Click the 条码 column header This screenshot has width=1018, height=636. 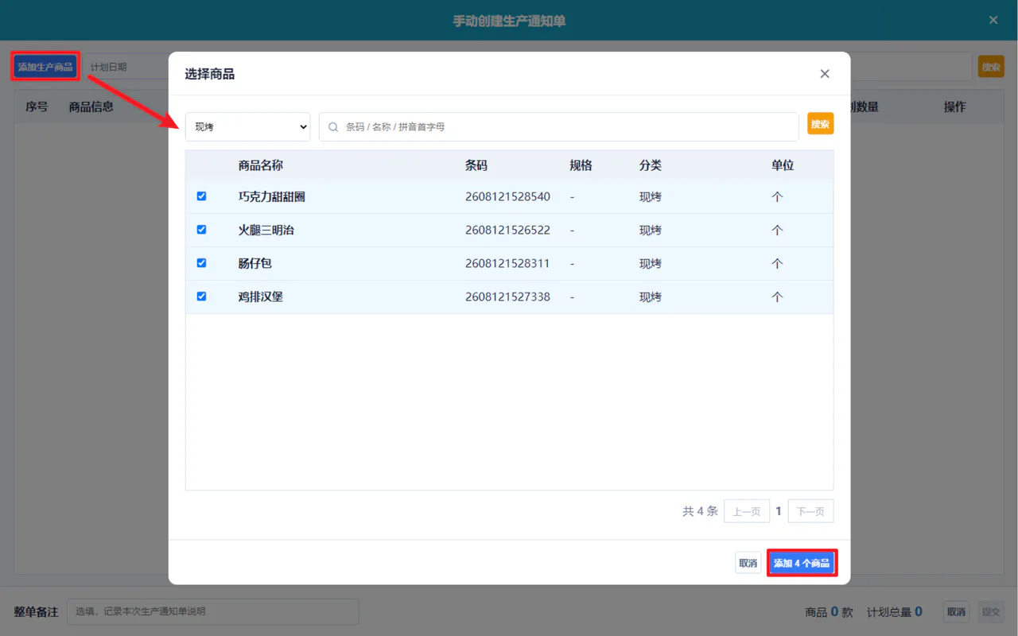[x=476, y=165]
